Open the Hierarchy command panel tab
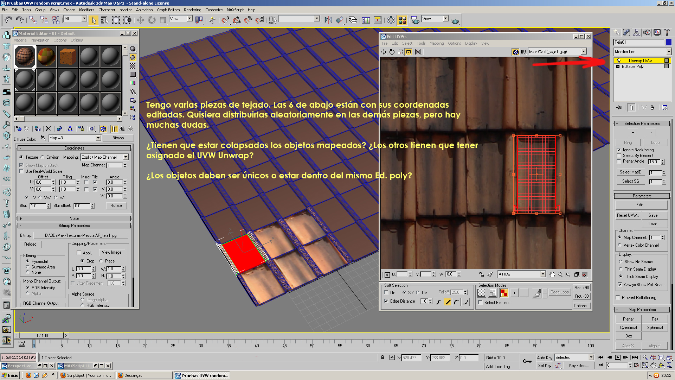This screenshot has width=675, height=380. 637,32
